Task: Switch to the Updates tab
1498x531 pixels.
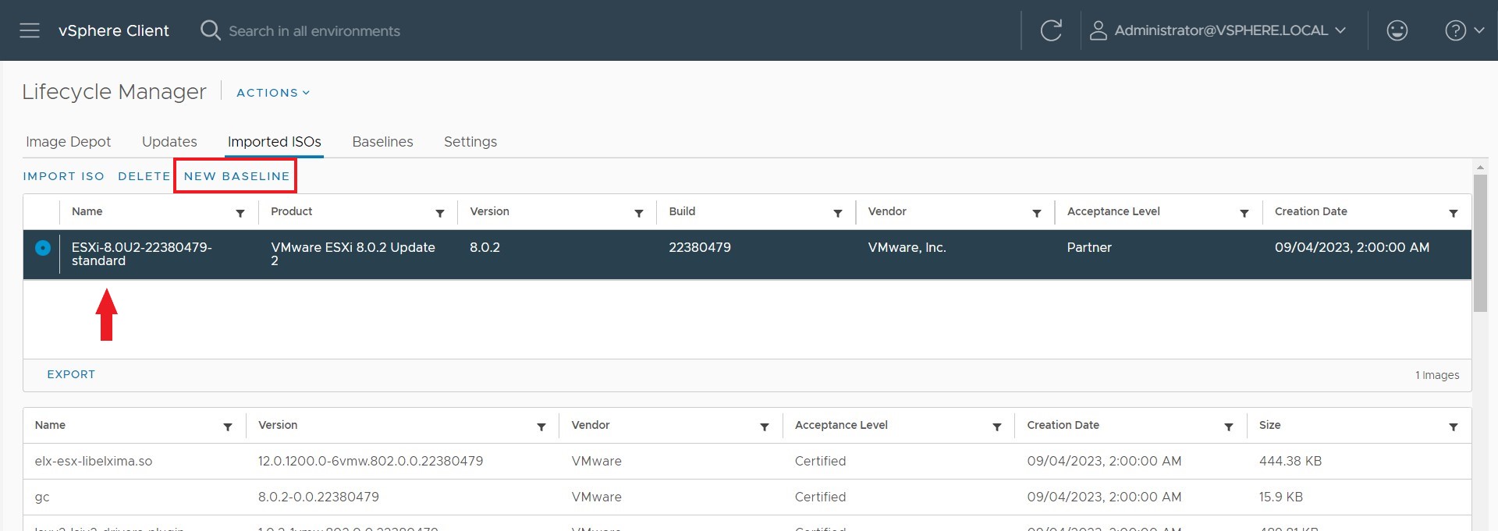Action: pos(169,142)
